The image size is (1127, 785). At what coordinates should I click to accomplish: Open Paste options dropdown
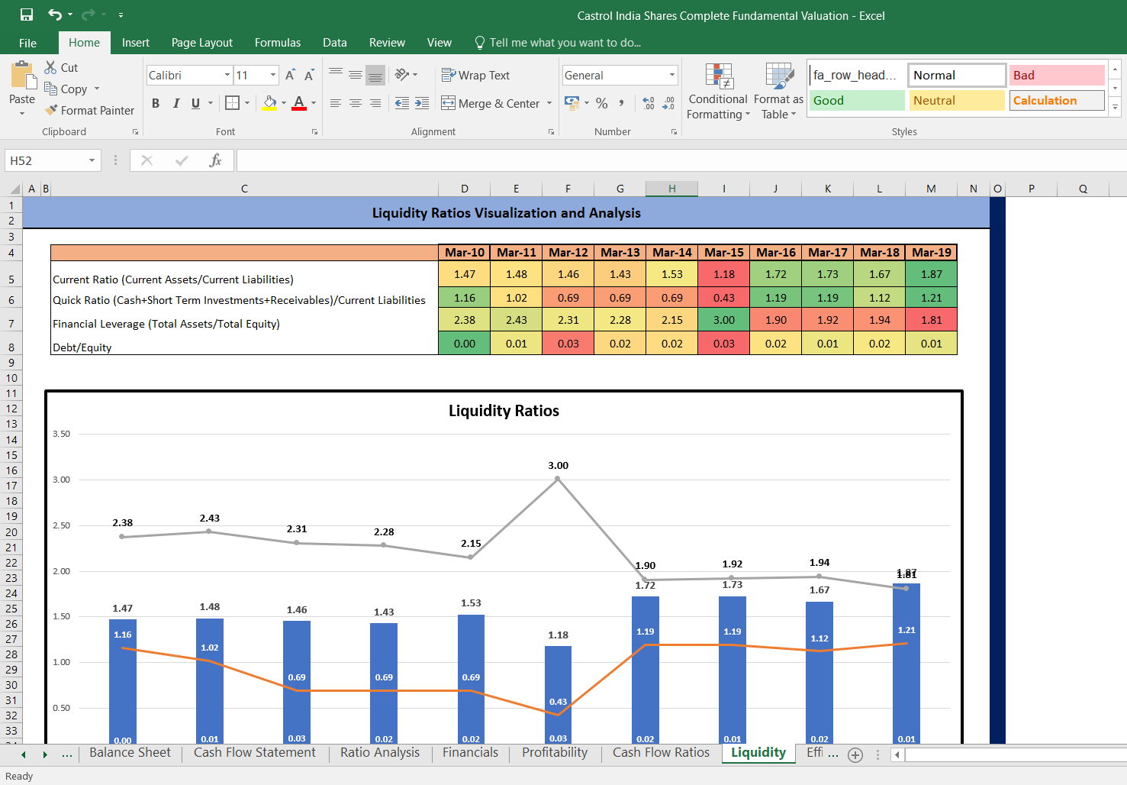point(22,113)
